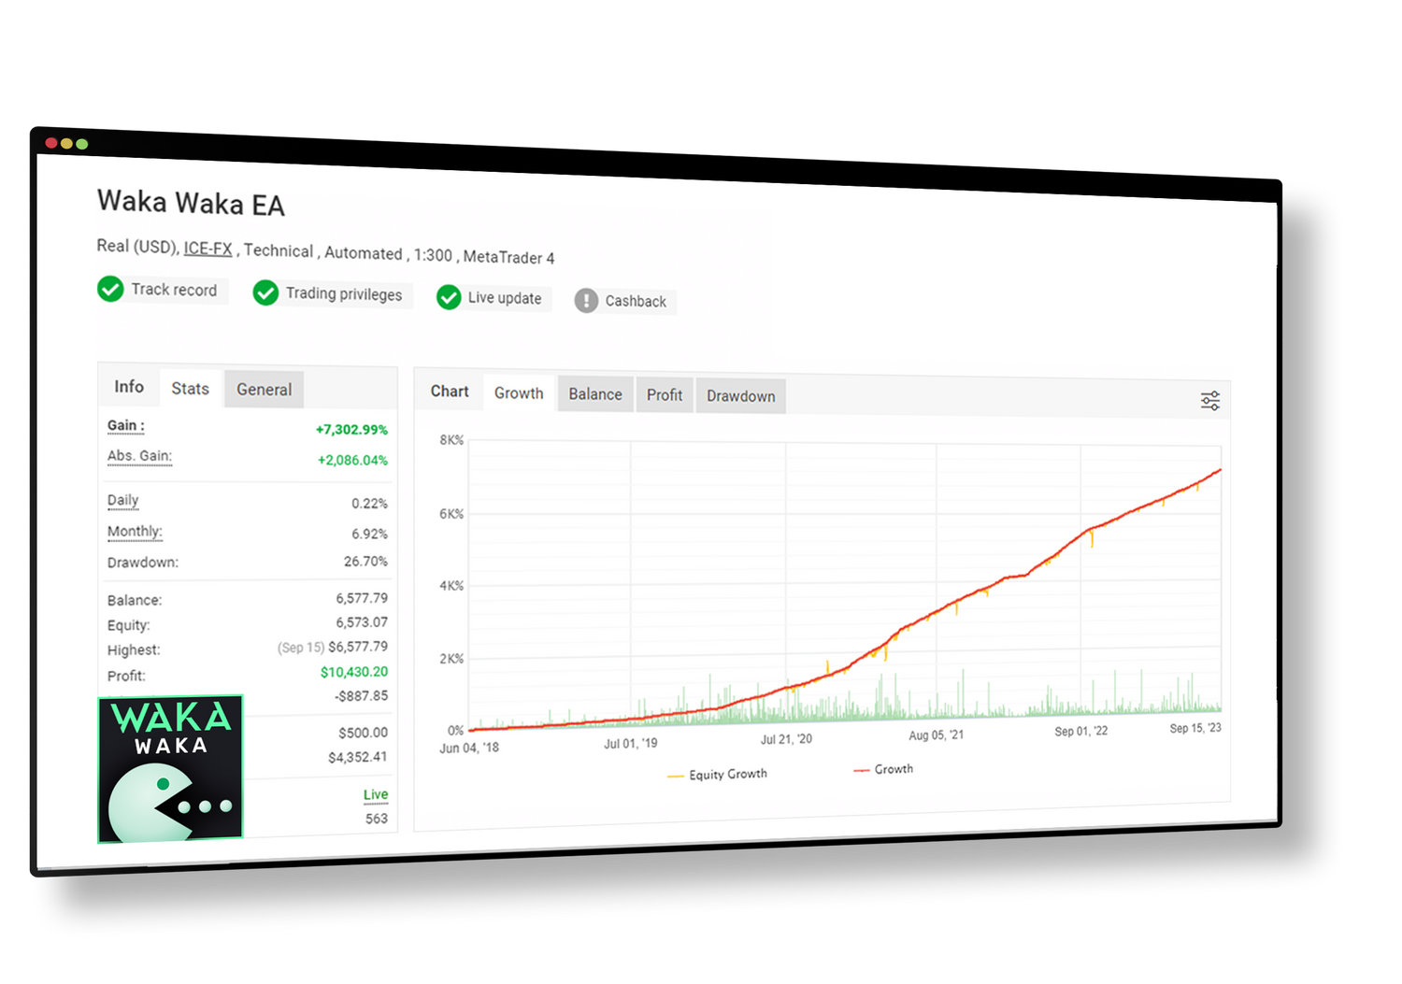Switch to the Stats tab
Screen dimensions: 1402x984
(190, 389)
